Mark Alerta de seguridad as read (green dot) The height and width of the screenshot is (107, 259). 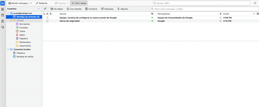point(152,21)
